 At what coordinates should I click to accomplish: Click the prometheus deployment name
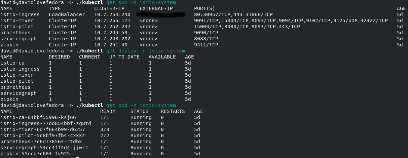point(15,87)
